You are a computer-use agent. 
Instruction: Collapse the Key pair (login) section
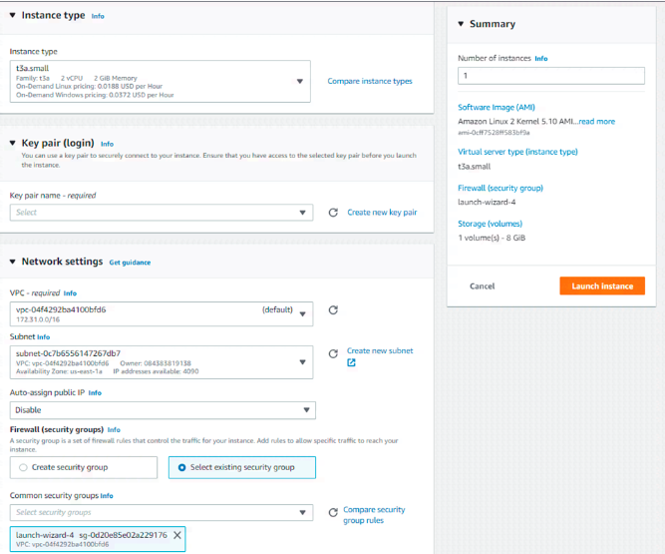coord(13,143)
